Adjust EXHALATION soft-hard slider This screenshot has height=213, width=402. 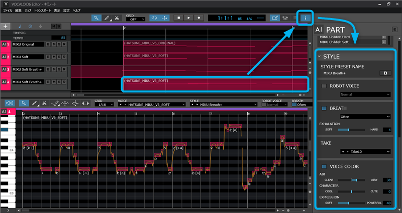pyautogui.click(x=351, y=130)
